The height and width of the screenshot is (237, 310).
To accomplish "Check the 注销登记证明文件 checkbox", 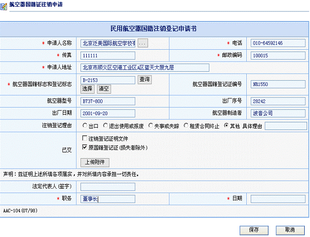I will coord(85,139).
